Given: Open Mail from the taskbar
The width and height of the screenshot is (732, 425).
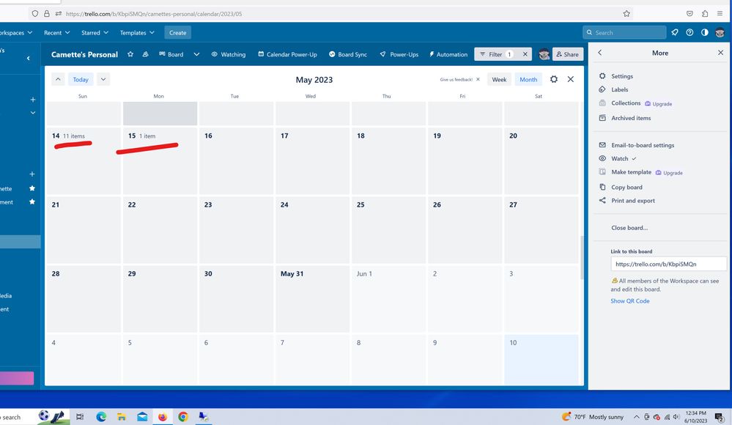Looking at the screenshot, I should pyautogui.click(x=142, y=417).
